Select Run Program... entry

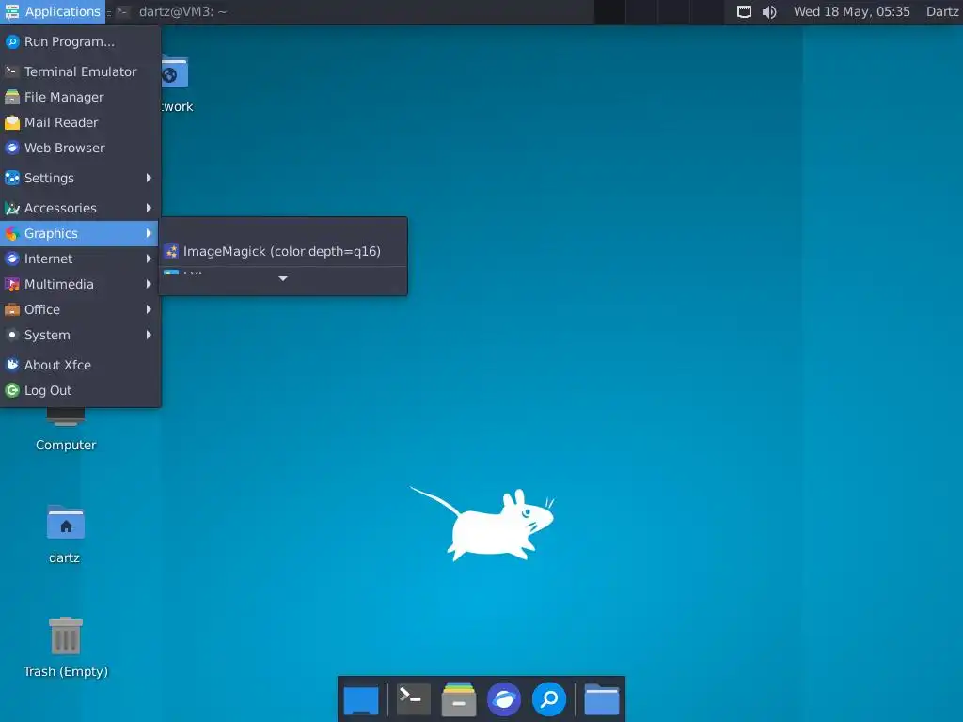point(80,41)
